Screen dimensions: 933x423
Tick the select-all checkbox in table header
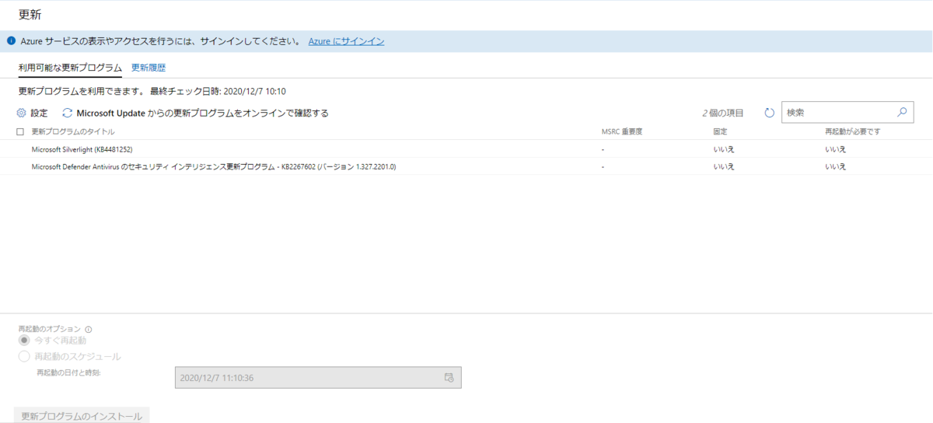tap(20, 131)
